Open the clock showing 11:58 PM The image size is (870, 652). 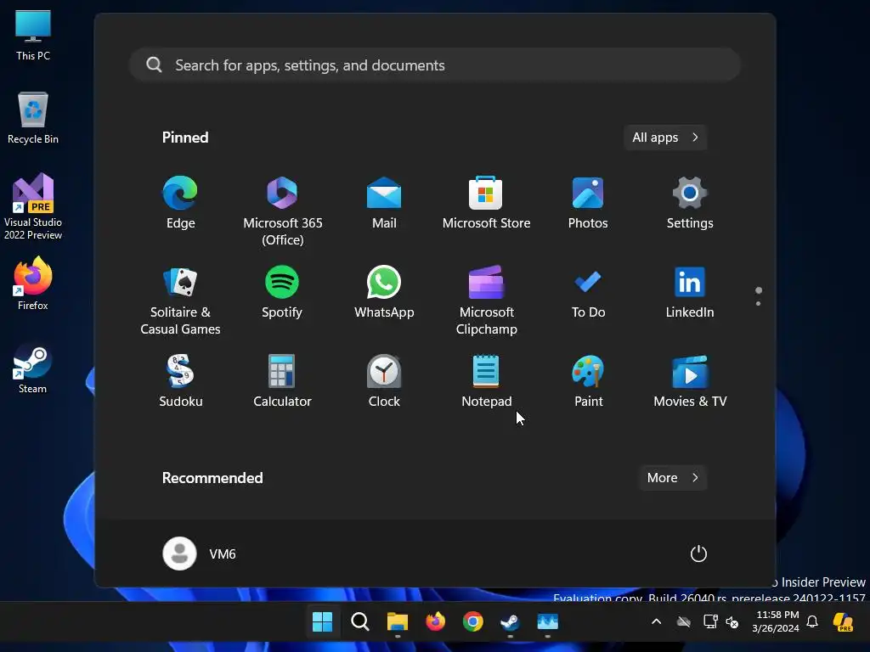[776, 621]
